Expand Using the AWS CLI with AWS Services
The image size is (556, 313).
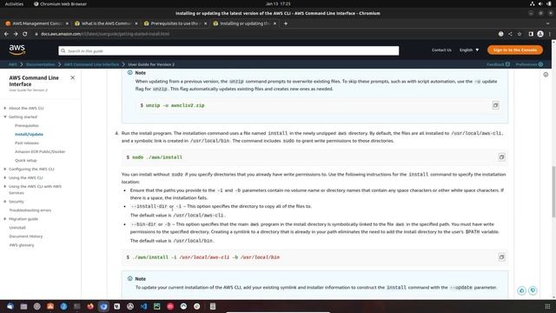[x=5, y=186]
